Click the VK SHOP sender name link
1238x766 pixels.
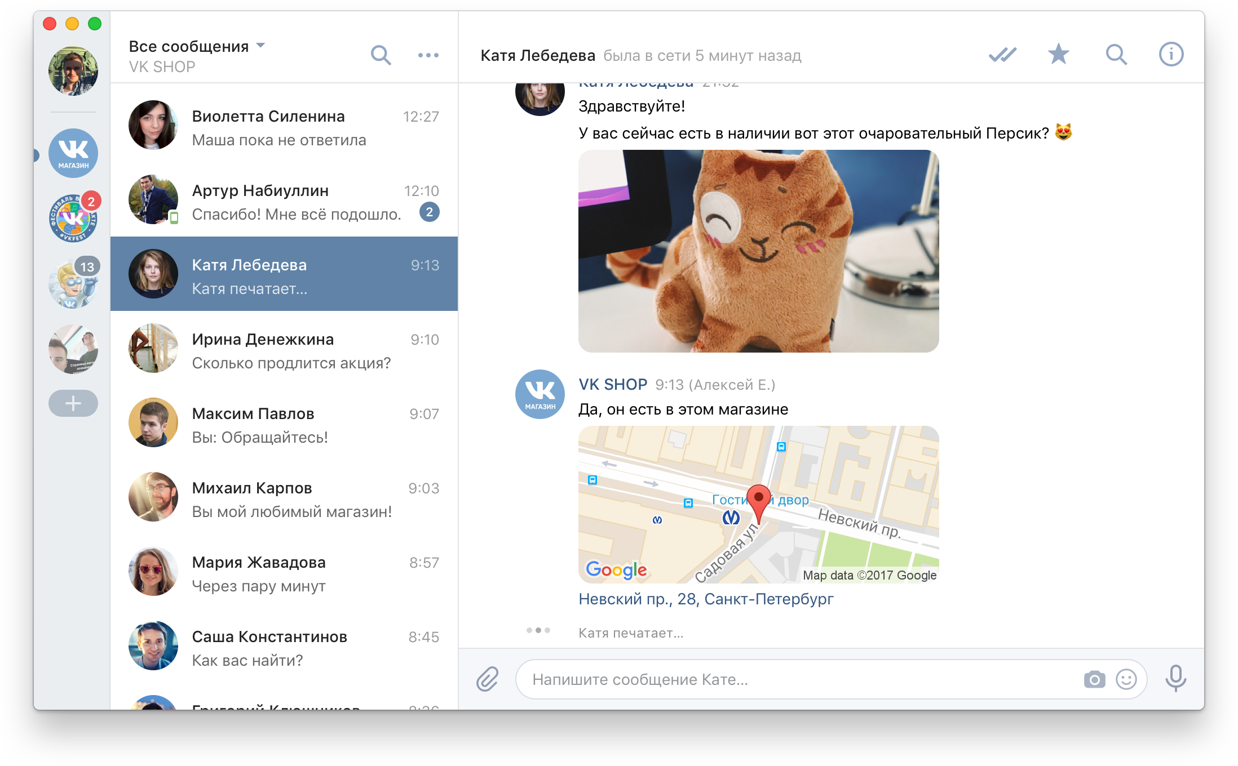click(613, 384)
